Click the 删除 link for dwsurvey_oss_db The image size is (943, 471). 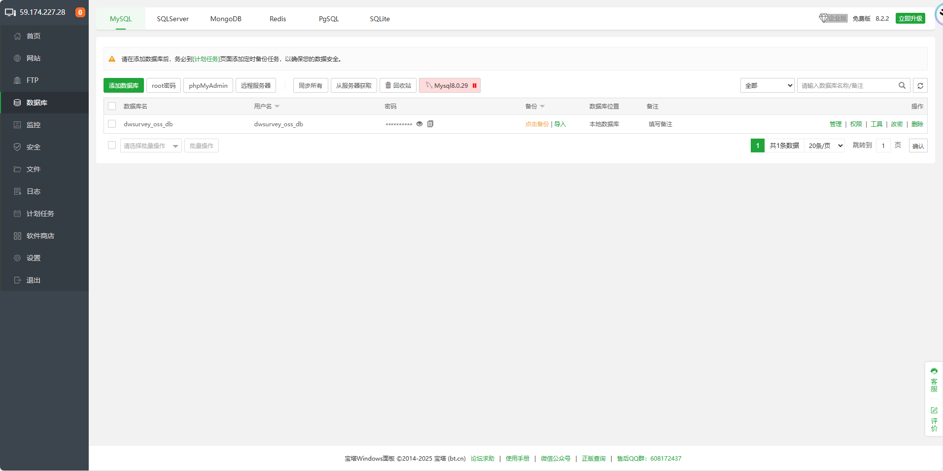point(917,124)
